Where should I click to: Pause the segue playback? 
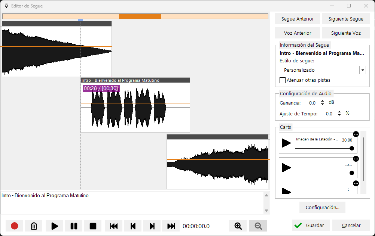click(74, 226)
